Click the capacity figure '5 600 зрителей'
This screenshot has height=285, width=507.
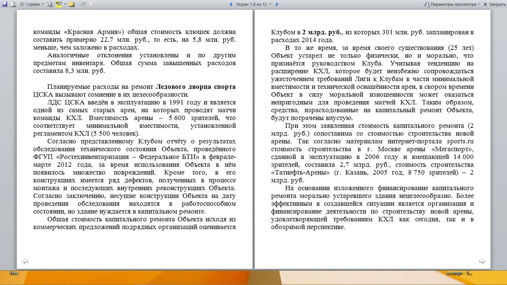click(x=194, y=118)
